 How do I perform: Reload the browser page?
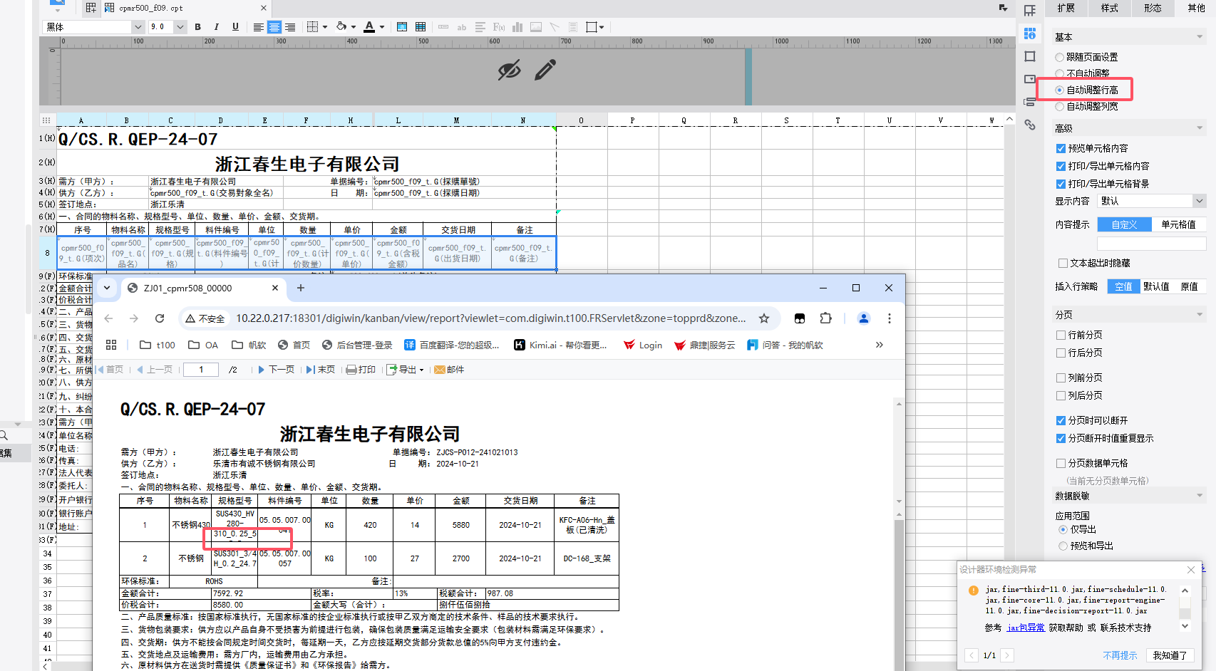(160, 318)
